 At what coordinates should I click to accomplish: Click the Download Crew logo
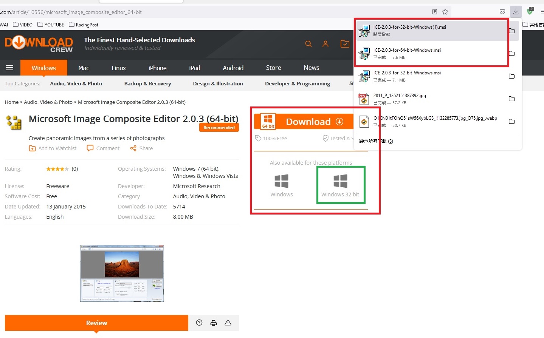(x=39, y=44)
